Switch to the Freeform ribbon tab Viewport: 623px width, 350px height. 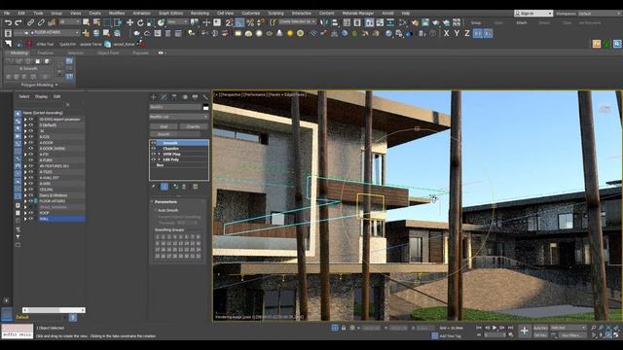tap(46, 52)
